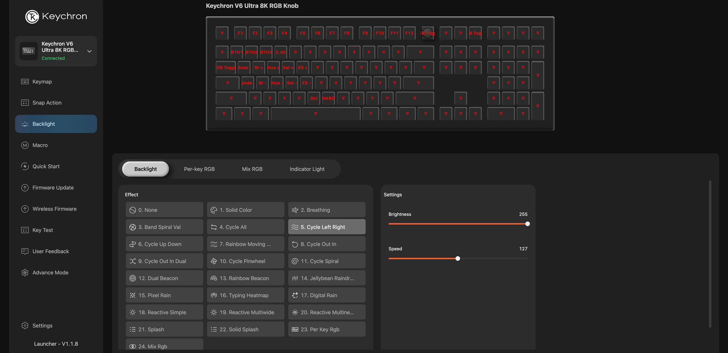Click the Macro sidebar icon
728x353 pixels.
point(25,145)
